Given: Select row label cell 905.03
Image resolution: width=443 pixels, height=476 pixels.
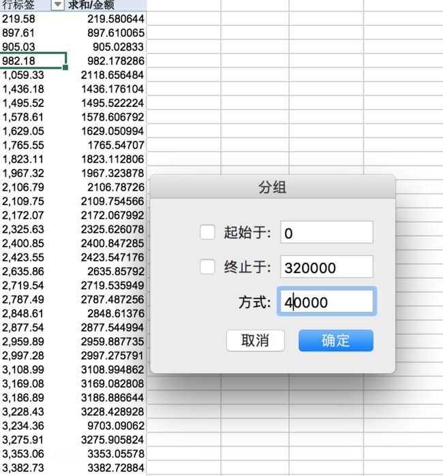Looking at the screenshot, I should click(x=33, y=47).
